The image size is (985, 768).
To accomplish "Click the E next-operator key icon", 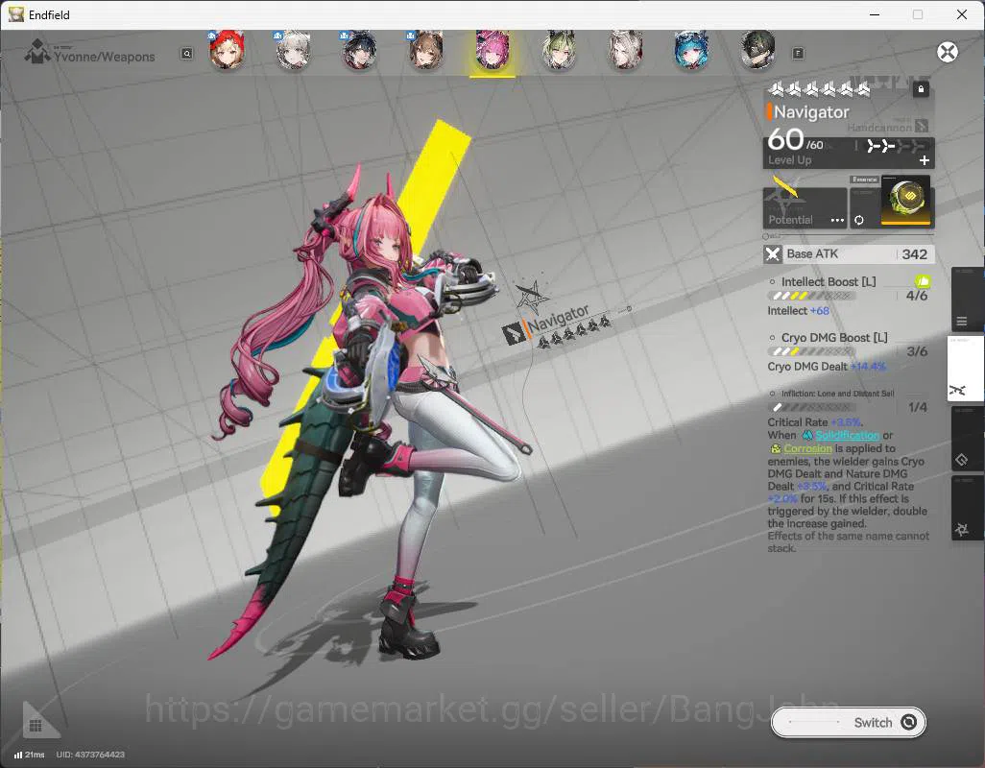I will click(798, 54).
